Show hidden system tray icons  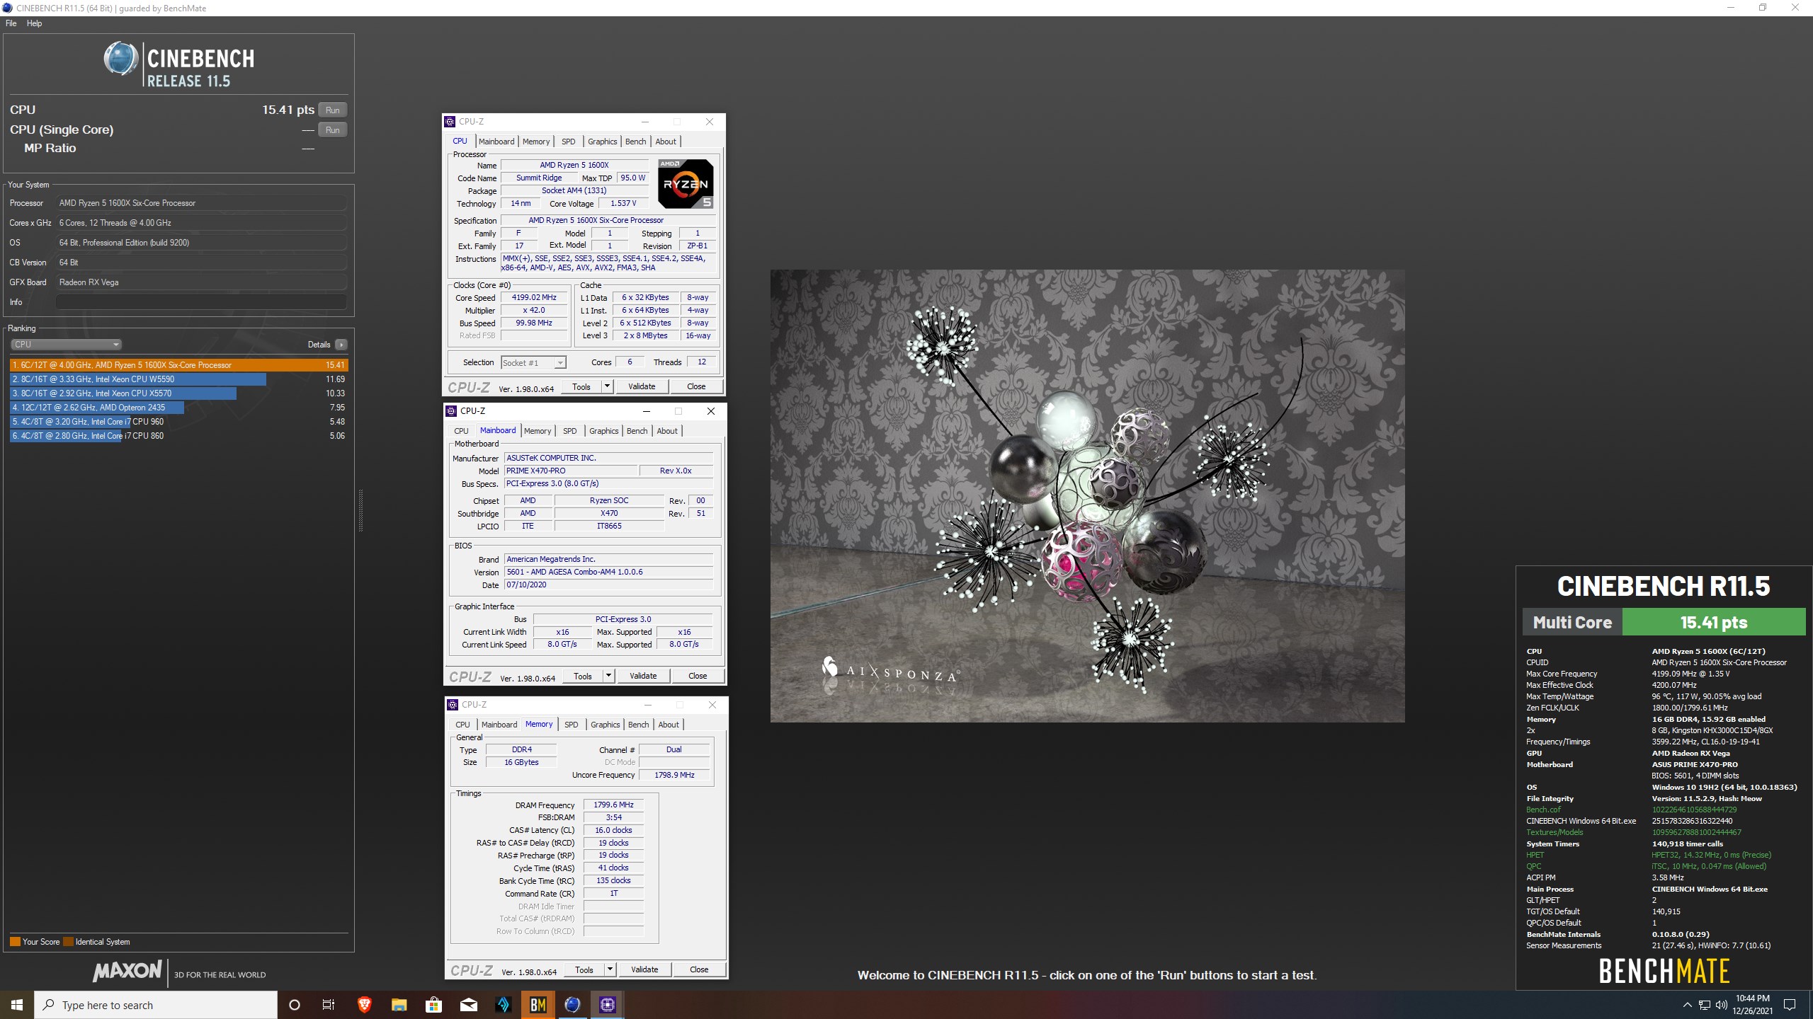point(1687,1005)
